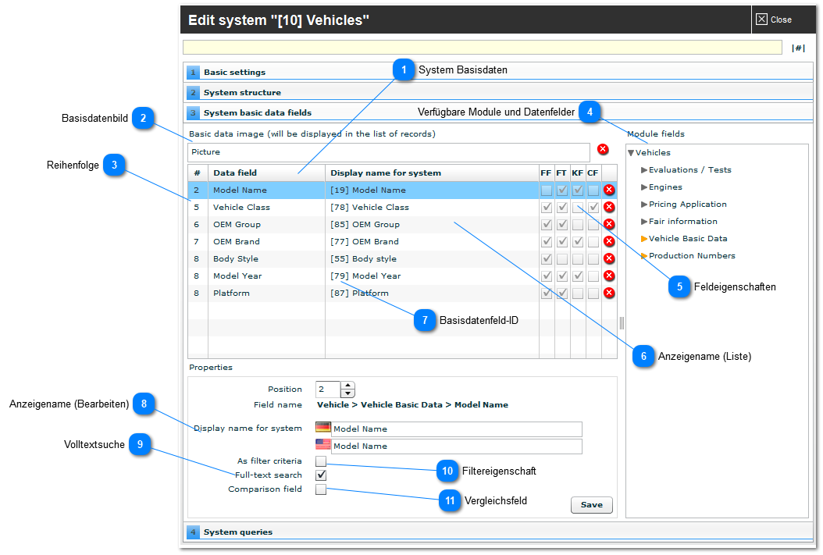Collapse the Vehicles tree node

point(631,153)
